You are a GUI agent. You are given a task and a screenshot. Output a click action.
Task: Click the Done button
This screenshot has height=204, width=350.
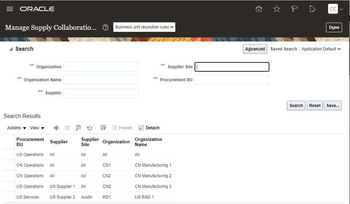coord(334,27)
